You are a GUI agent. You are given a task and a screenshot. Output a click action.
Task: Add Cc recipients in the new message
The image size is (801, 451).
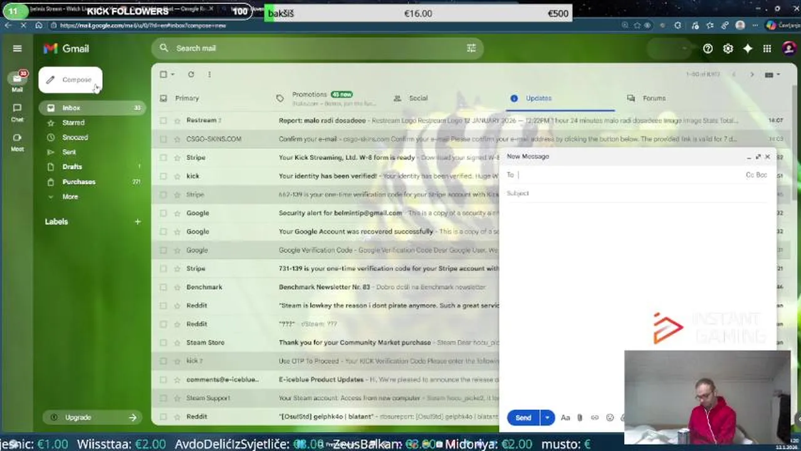click(750, 175)
